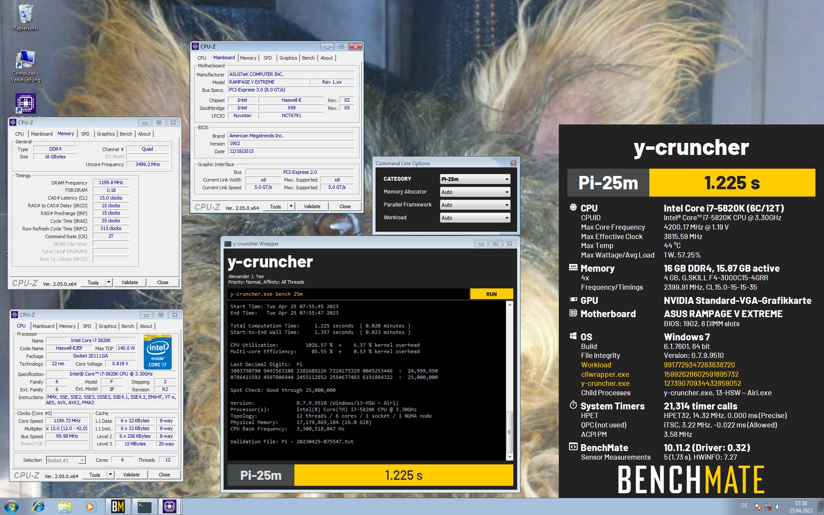Click the Validation File line in console
Screen dimensions: 824x515
pyautogui.click(x=292, y=442)
